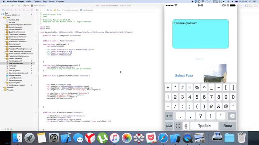
Task: Open Messages chat bubble in Dock
Action: coord(78,138)
